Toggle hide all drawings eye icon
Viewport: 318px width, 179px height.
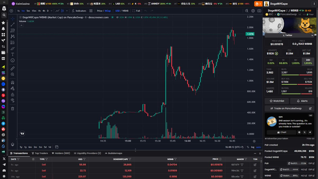point(12,100)
